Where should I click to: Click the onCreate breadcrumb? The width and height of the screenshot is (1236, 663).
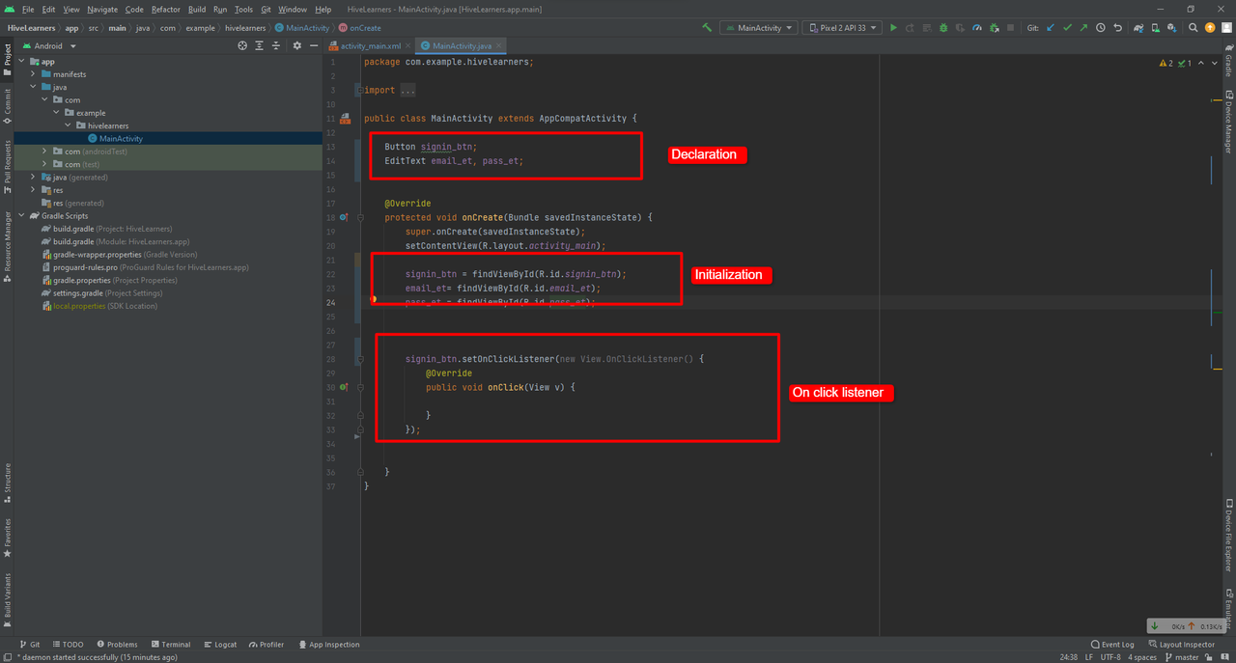[x=358, y=28]
